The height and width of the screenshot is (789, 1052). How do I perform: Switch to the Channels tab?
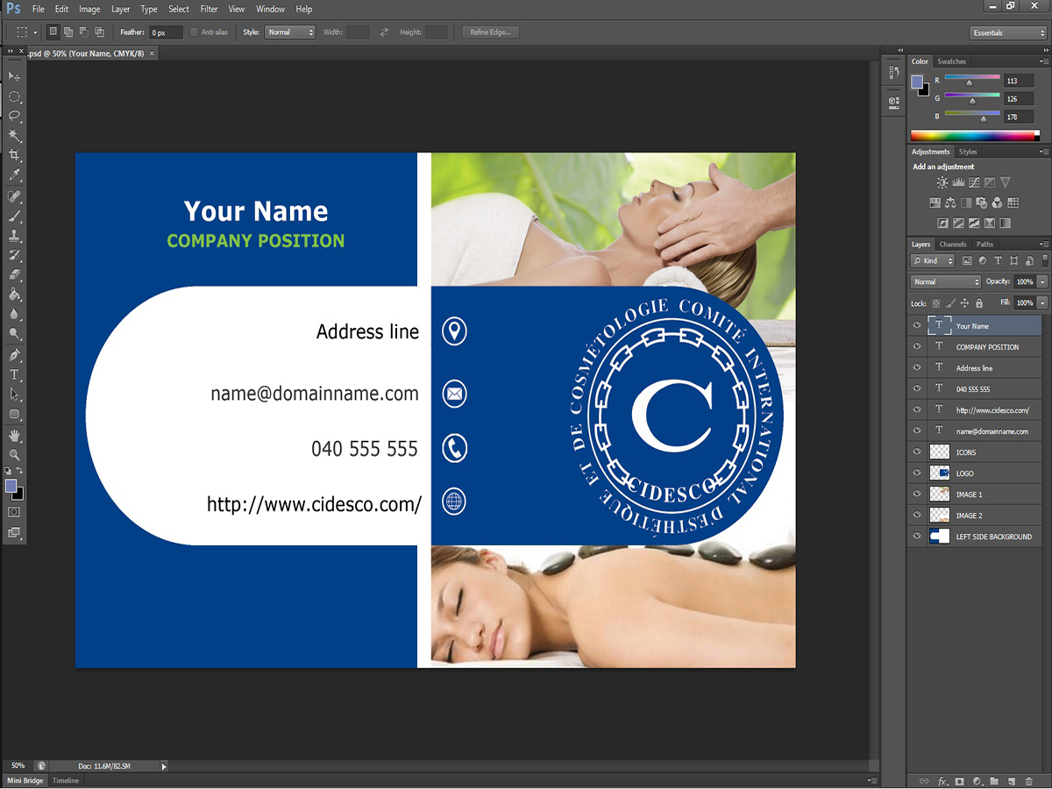tap(953, 244)
